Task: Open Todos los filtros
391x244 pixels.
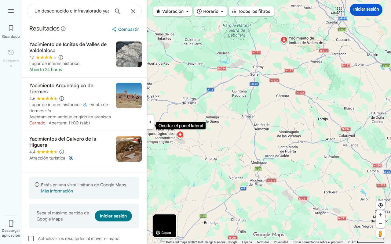Action: click(x=251, y=11)
